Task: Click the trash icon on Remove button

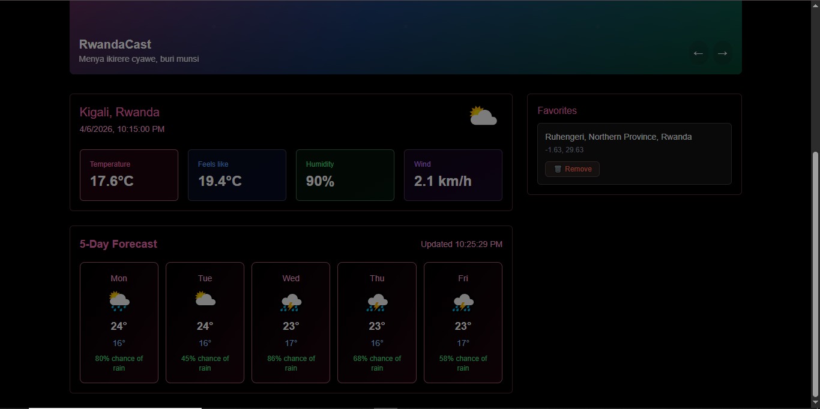Action: 558,169
